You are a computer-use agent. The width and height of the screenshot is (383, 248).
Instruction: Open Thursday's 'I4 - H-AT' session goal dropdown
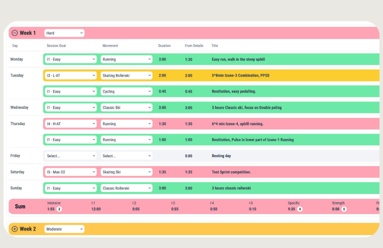tap(70, 124)
